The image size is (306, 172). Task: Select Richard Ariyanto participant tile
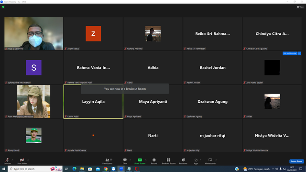[153, 33]
